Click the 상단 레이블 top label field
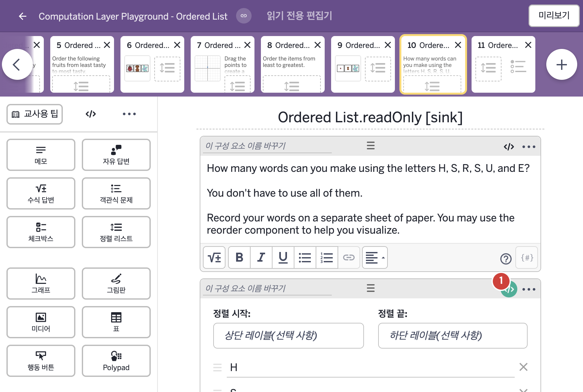Screen dimensions: 583x392 click(x=288, y=336)
